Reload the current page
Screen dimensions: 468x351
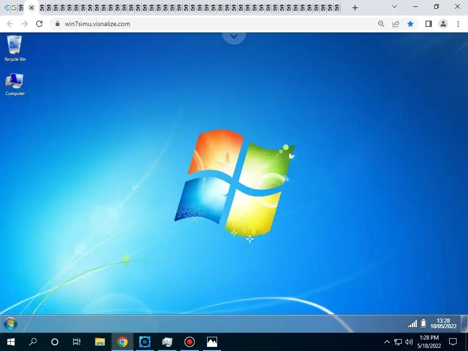click(x=39, y=24)
